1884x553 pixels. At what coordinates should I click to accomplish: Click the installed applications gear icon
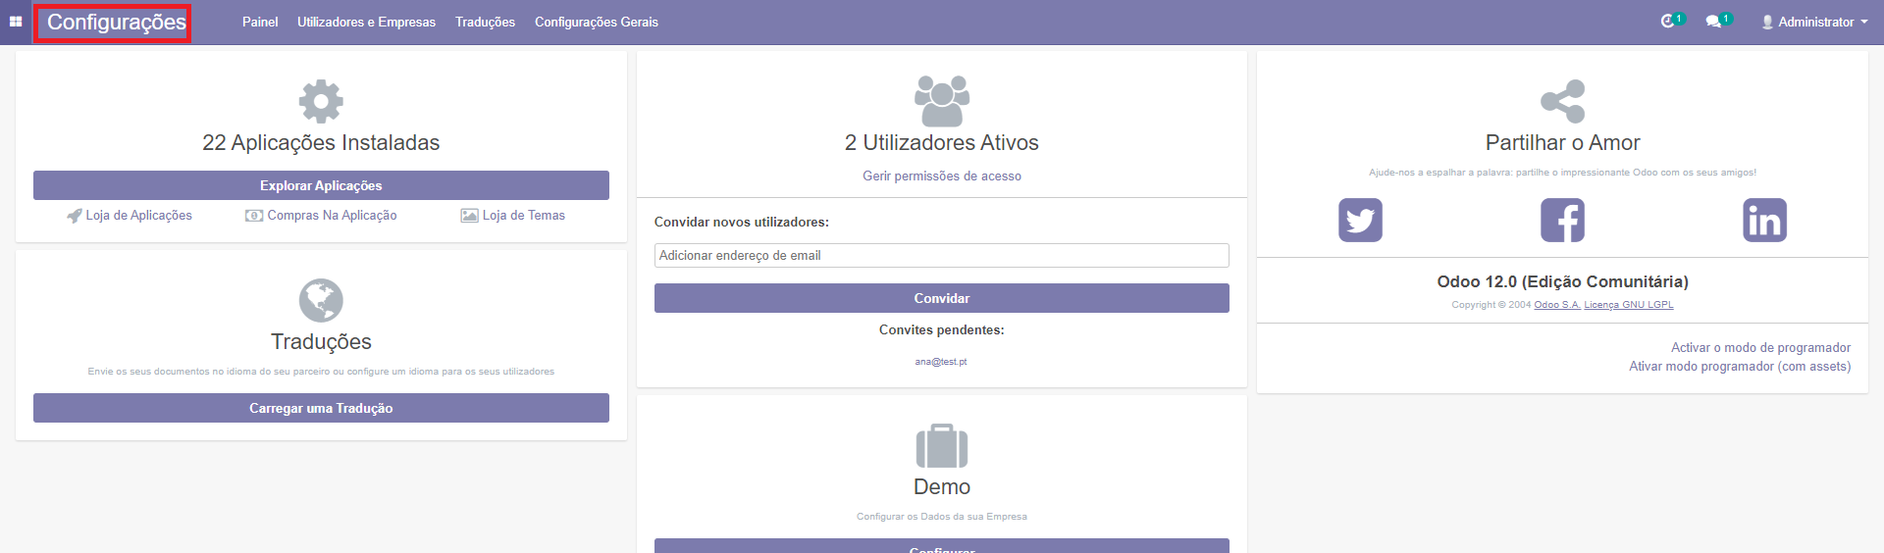coord(321,101)
